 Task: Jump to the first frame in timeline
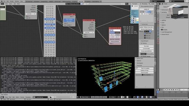point(168,90)
